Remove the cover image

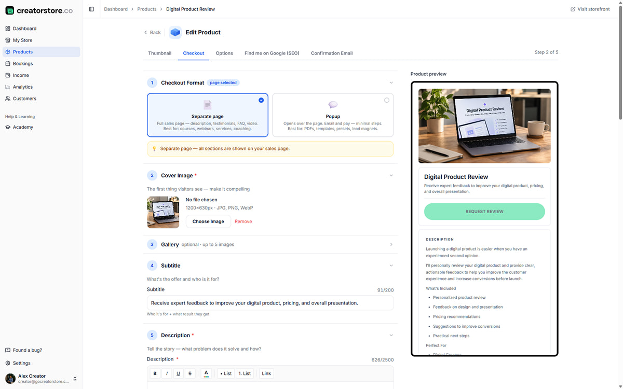click(x=243, y=221)
